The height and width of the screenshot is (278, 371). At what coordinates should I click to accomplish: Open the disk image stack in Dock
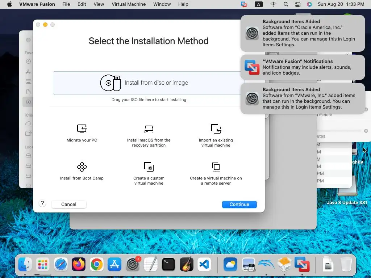(x=328, y=264)
